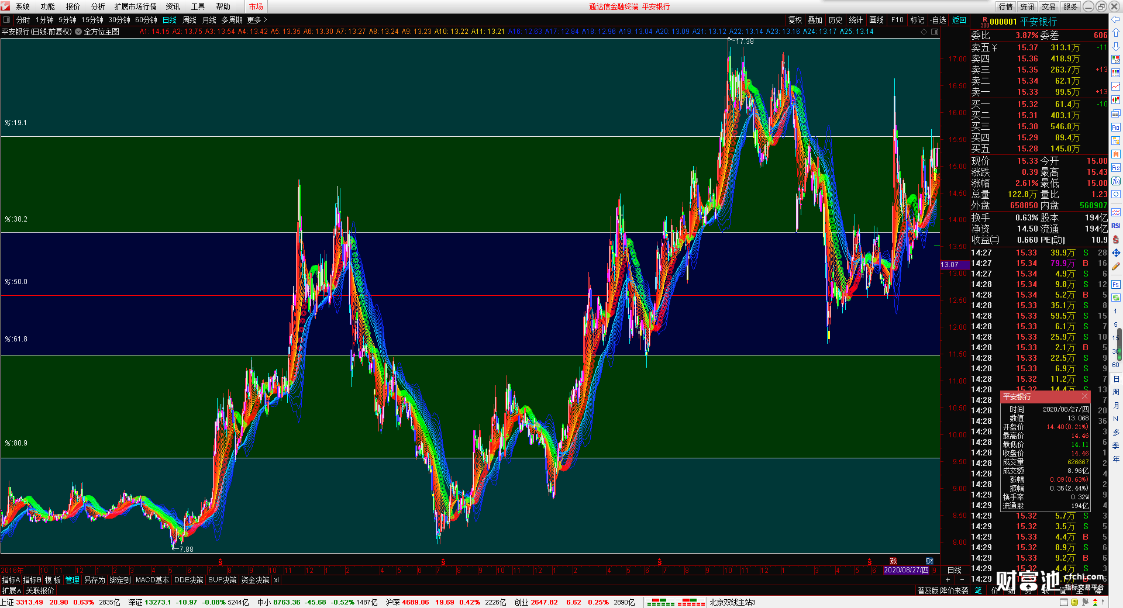Click the stacked windows icon in sidebar

tap(1116, 114)
